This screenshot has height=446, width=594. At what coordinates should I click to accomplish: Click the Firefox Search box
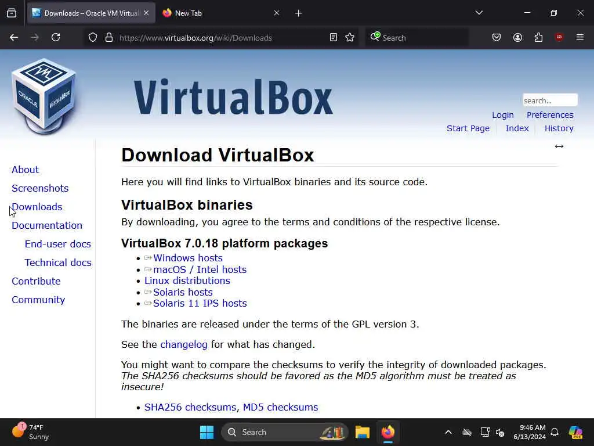[416, 38]
